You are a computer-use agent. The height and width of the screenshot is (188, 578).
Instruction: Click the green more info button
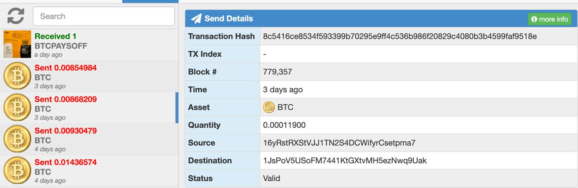pyautogui.click(x=550, y=19)
